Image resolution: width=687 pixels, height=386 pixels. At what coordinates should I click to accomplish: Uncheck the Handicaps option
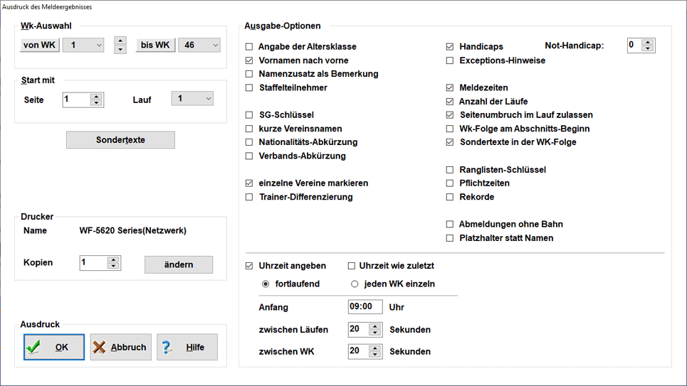coord(450,47)
